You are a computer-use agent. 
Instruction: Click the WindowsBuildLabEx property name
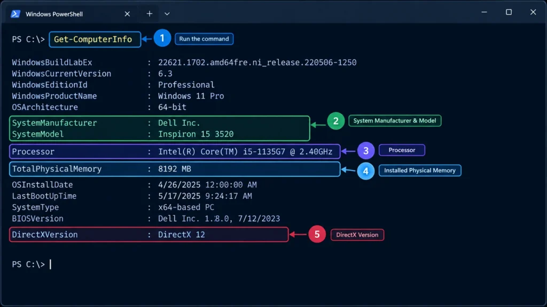[52, 63]
